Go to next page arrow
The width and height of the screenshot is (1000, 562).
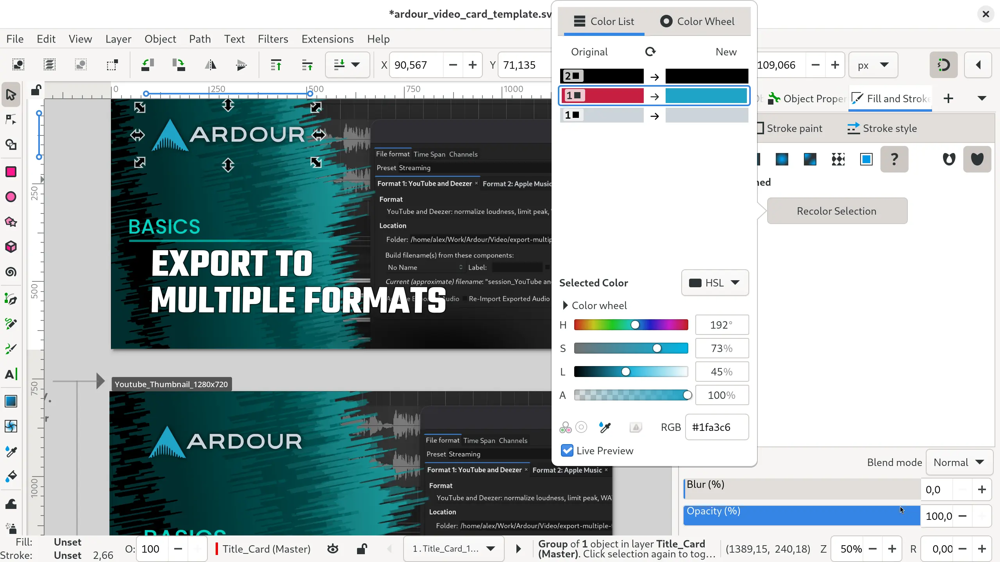coord(518,549)
